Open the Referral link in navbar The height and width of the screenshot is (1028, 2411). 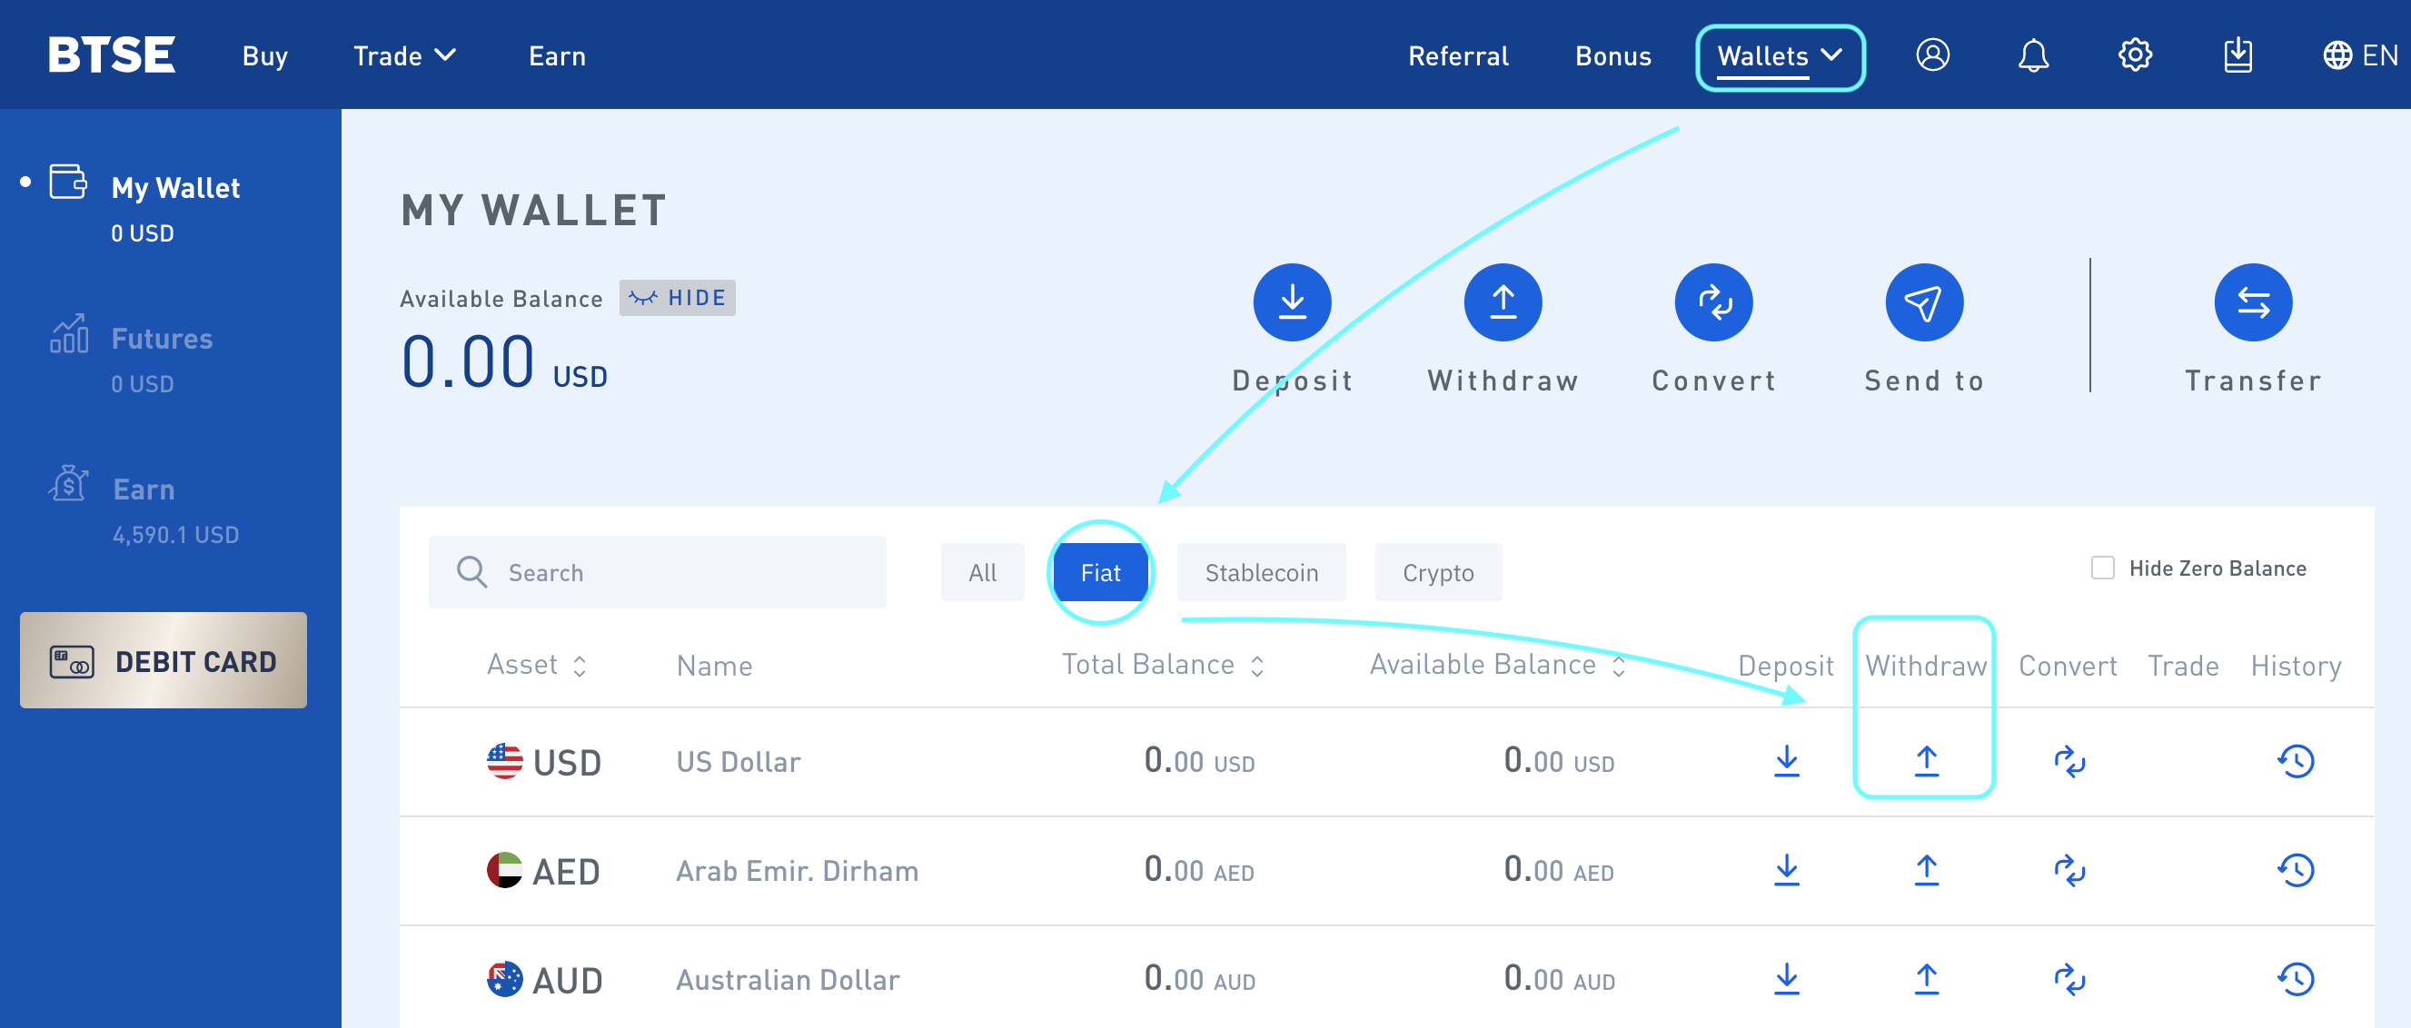pyautogui.click(x=1457, y=56)
